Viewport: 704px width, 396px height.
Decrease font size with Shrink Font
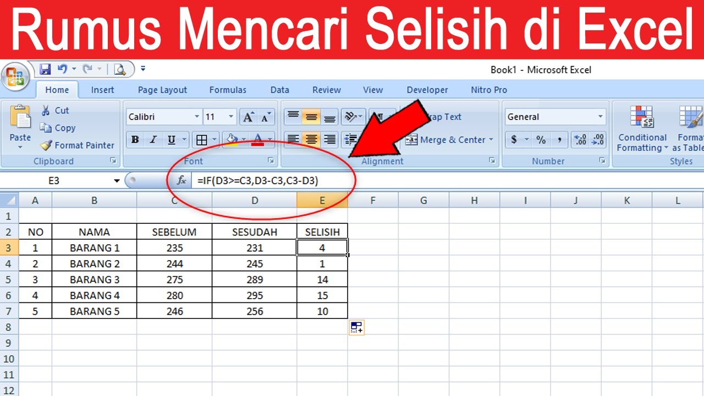(x=266, y=117)
